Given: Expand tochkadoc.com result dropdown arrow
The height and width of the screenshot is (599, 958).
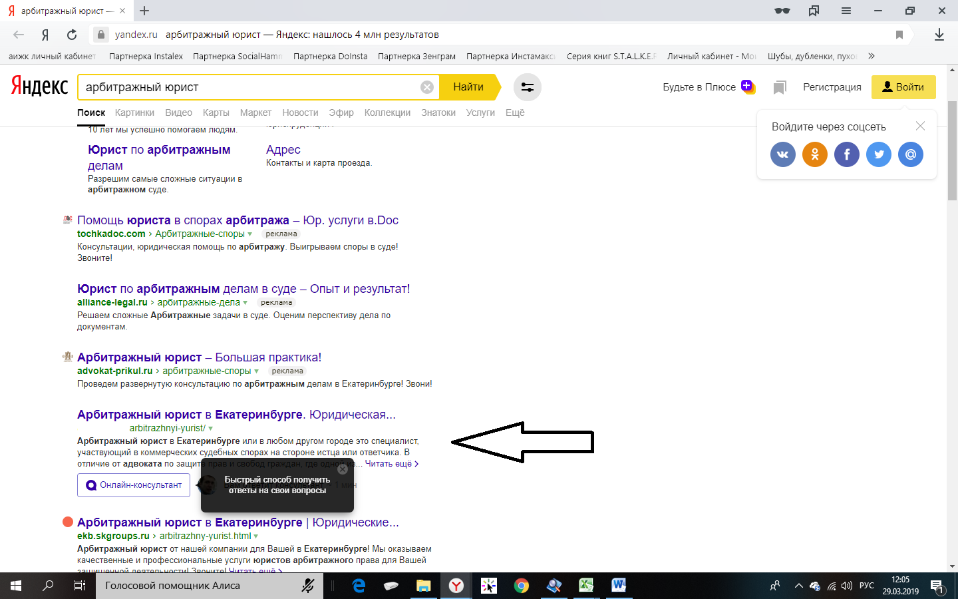Looking at the screenshot, I should click(250, 234).
